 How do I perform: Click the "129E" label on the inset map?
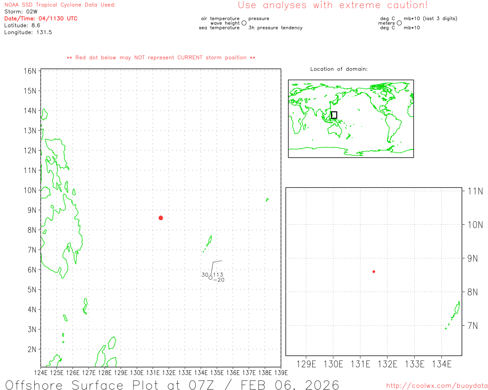coord(306,364)
